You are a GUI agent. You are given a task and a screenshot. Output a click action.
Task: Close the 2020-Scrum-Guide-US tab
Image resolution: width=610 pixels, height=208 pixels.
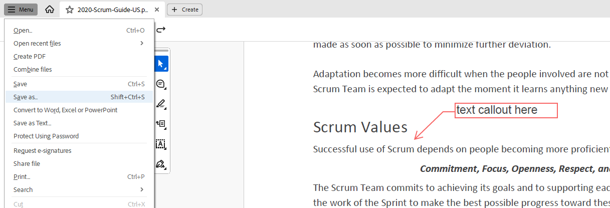157,10
